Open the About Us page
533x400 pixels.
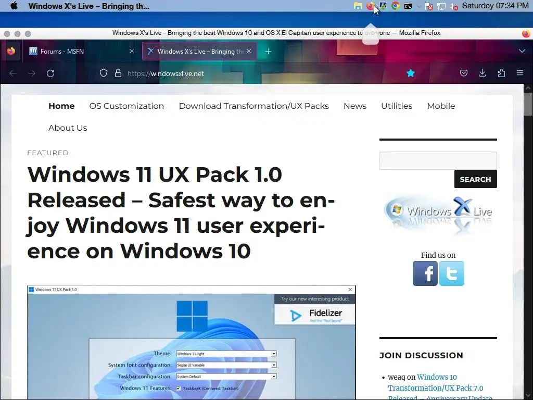[x=68, y=128]
